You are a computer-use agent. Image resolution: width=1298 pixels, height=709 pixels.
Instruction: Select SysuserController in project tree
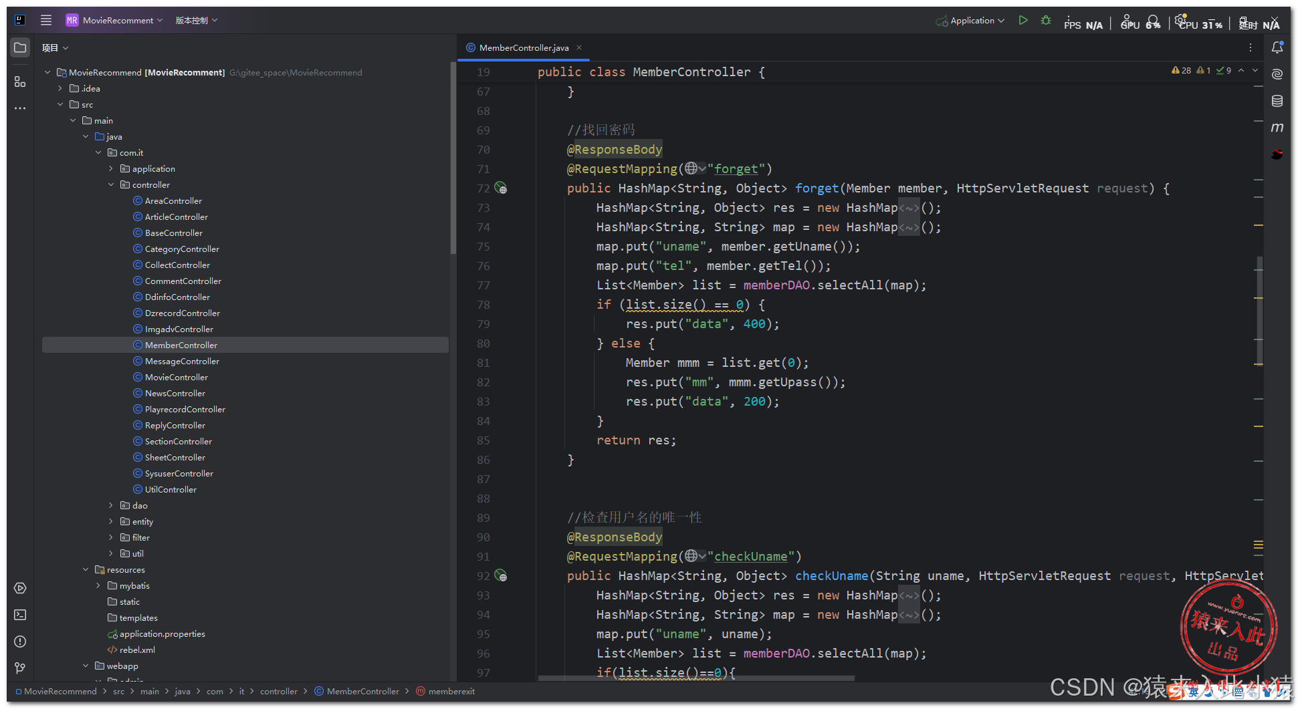point(179,473)
